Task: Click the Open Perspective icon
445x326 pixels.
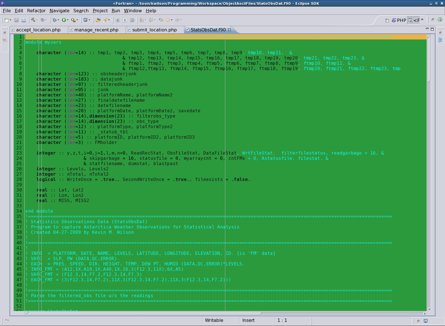Action: point(387,20)
